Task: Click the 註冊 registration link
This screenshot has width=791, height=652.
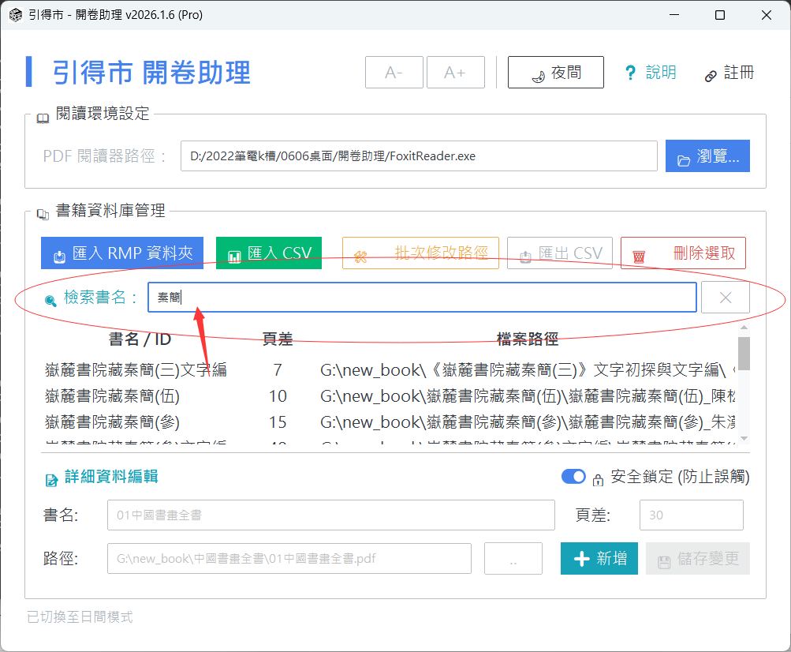Action: click(729, 73)
